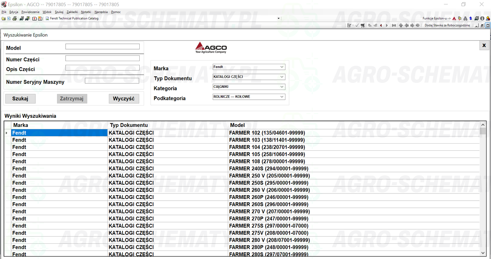The width and height of the screenshot is (491, 259).
Task: Open the Zakładki menu
Action: [x=72, y=12]
